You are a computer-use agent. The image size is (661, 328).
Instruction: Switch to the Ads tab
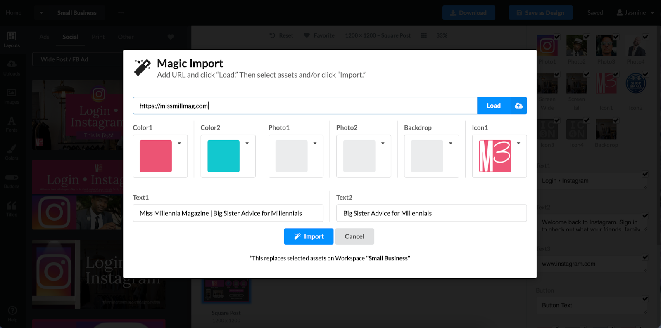[x=44, y=37]
